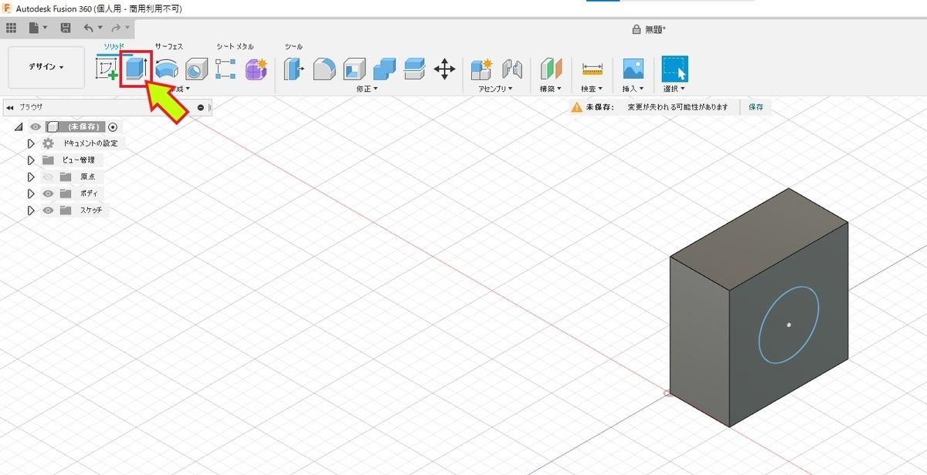Expand the ドキュメントの設定 node

tap(31, 143)
